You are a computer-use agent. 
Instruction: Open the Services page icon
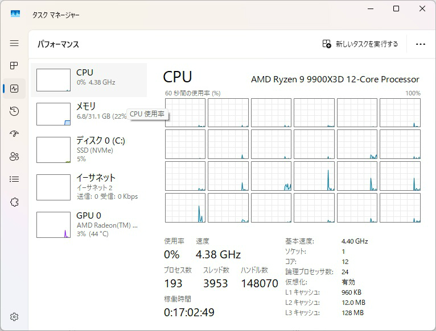(x=14, y=202)
